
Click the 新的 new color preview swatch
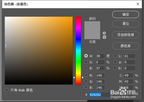click(92, 26)
